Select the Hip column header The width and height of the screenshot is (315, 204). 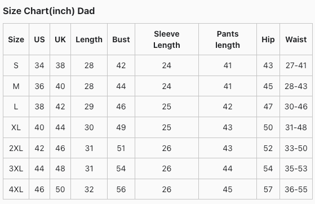tap(268, 39)
